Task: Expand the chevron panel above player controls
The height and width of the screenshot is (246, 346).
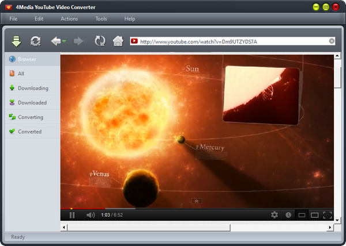Action: pyautogui.click(x=197, y=201)
